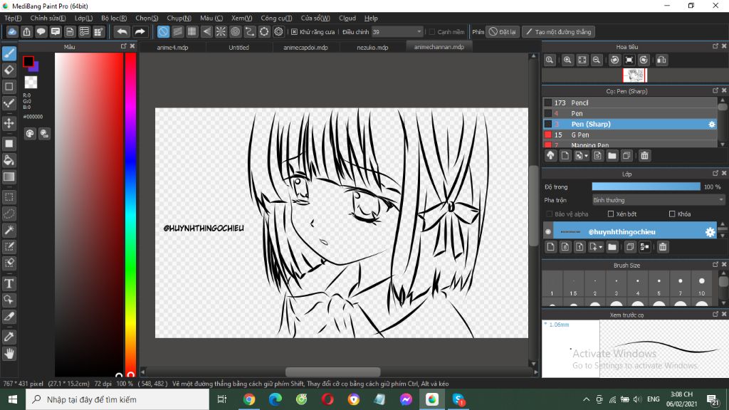The image size is (729, 410).
Task: Pop out the Màu panel
Action: pyautogui.click(x=123, y=46)
